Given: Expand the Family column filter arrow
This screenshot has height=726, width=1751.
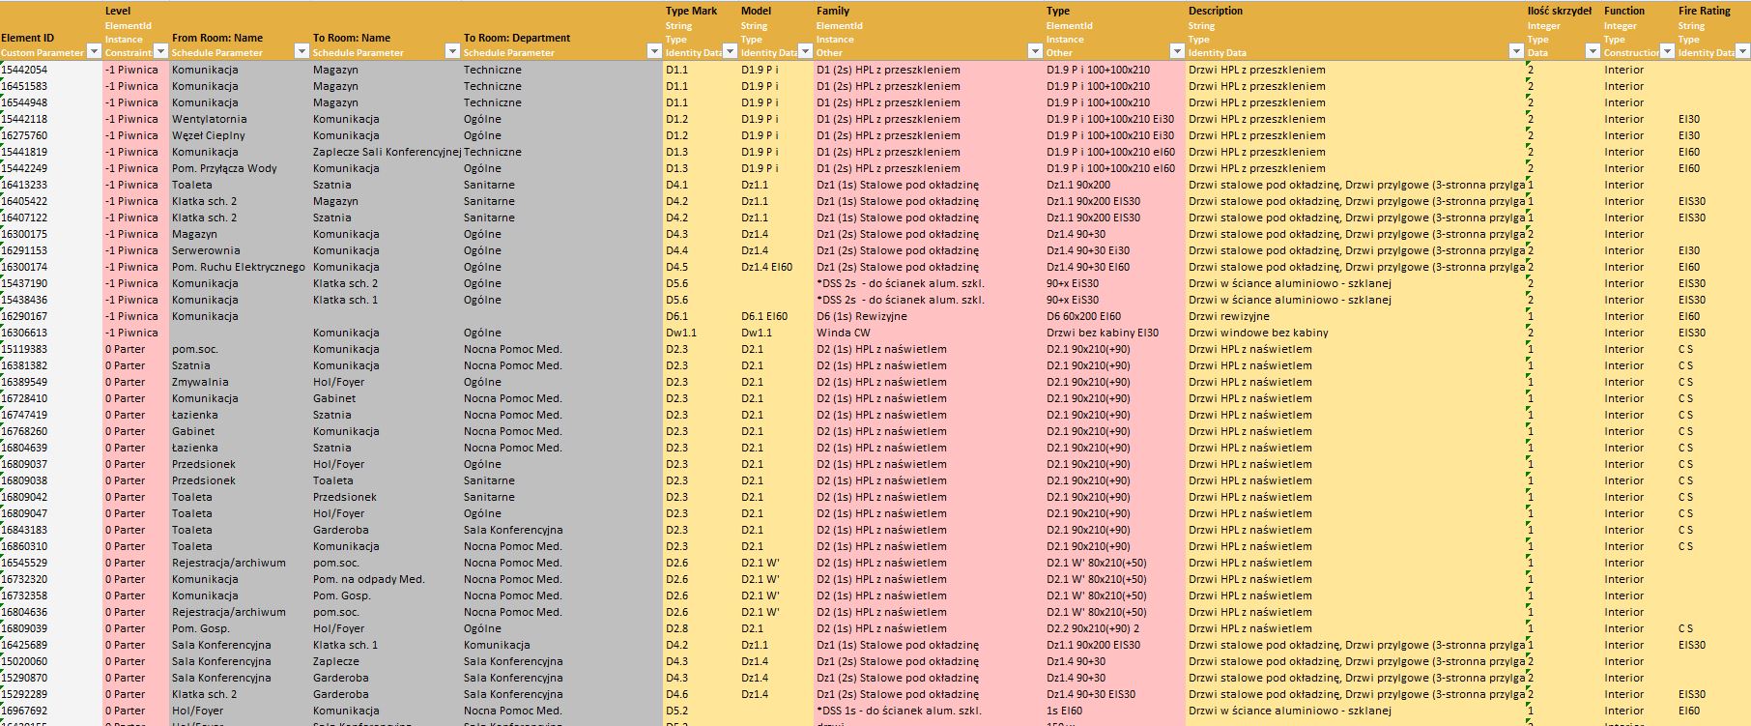Looking at the screenshot, I should pos(1035,52).
